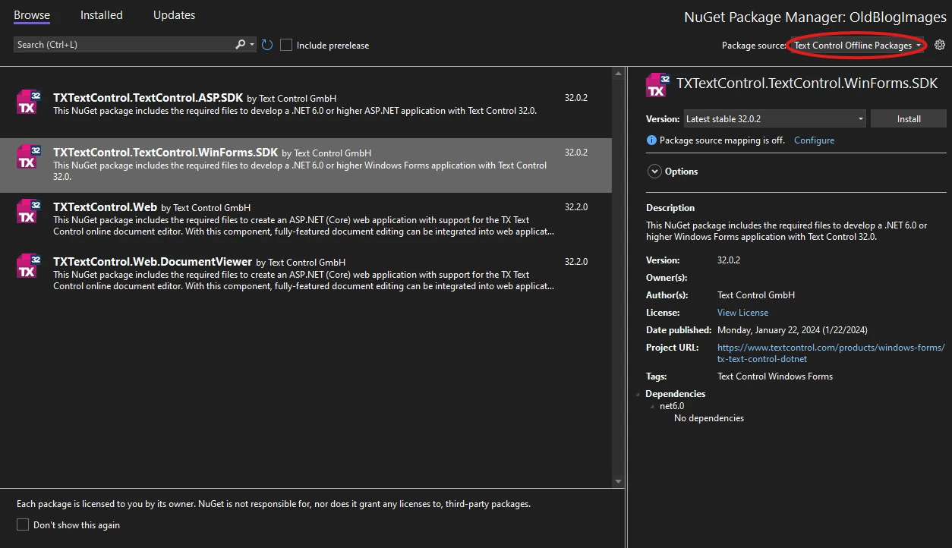Click the TXTextControl.TextControl.ASP.SDK package icon

pyautogui.click(x=28, y=102)
